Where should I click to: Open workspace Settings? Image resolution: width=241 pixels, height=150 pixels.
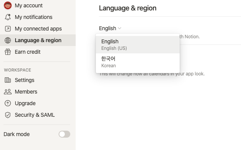(38, 80)
